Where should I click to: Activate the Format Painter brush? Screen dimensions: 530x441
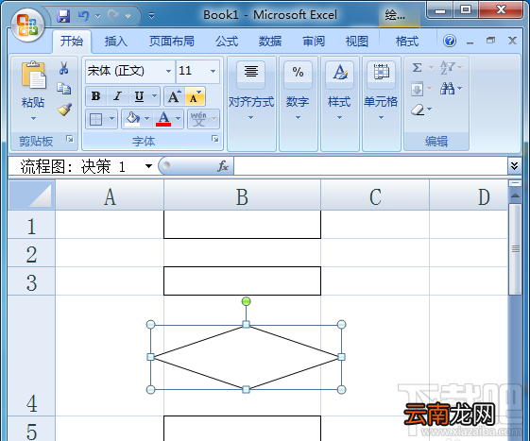click(64, 110)
